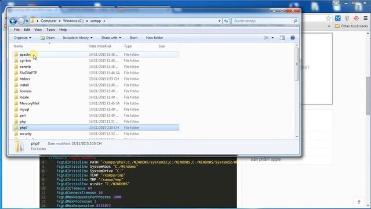Open the View menu
Viewport: 371px width, 209px height.
(38, 30)
